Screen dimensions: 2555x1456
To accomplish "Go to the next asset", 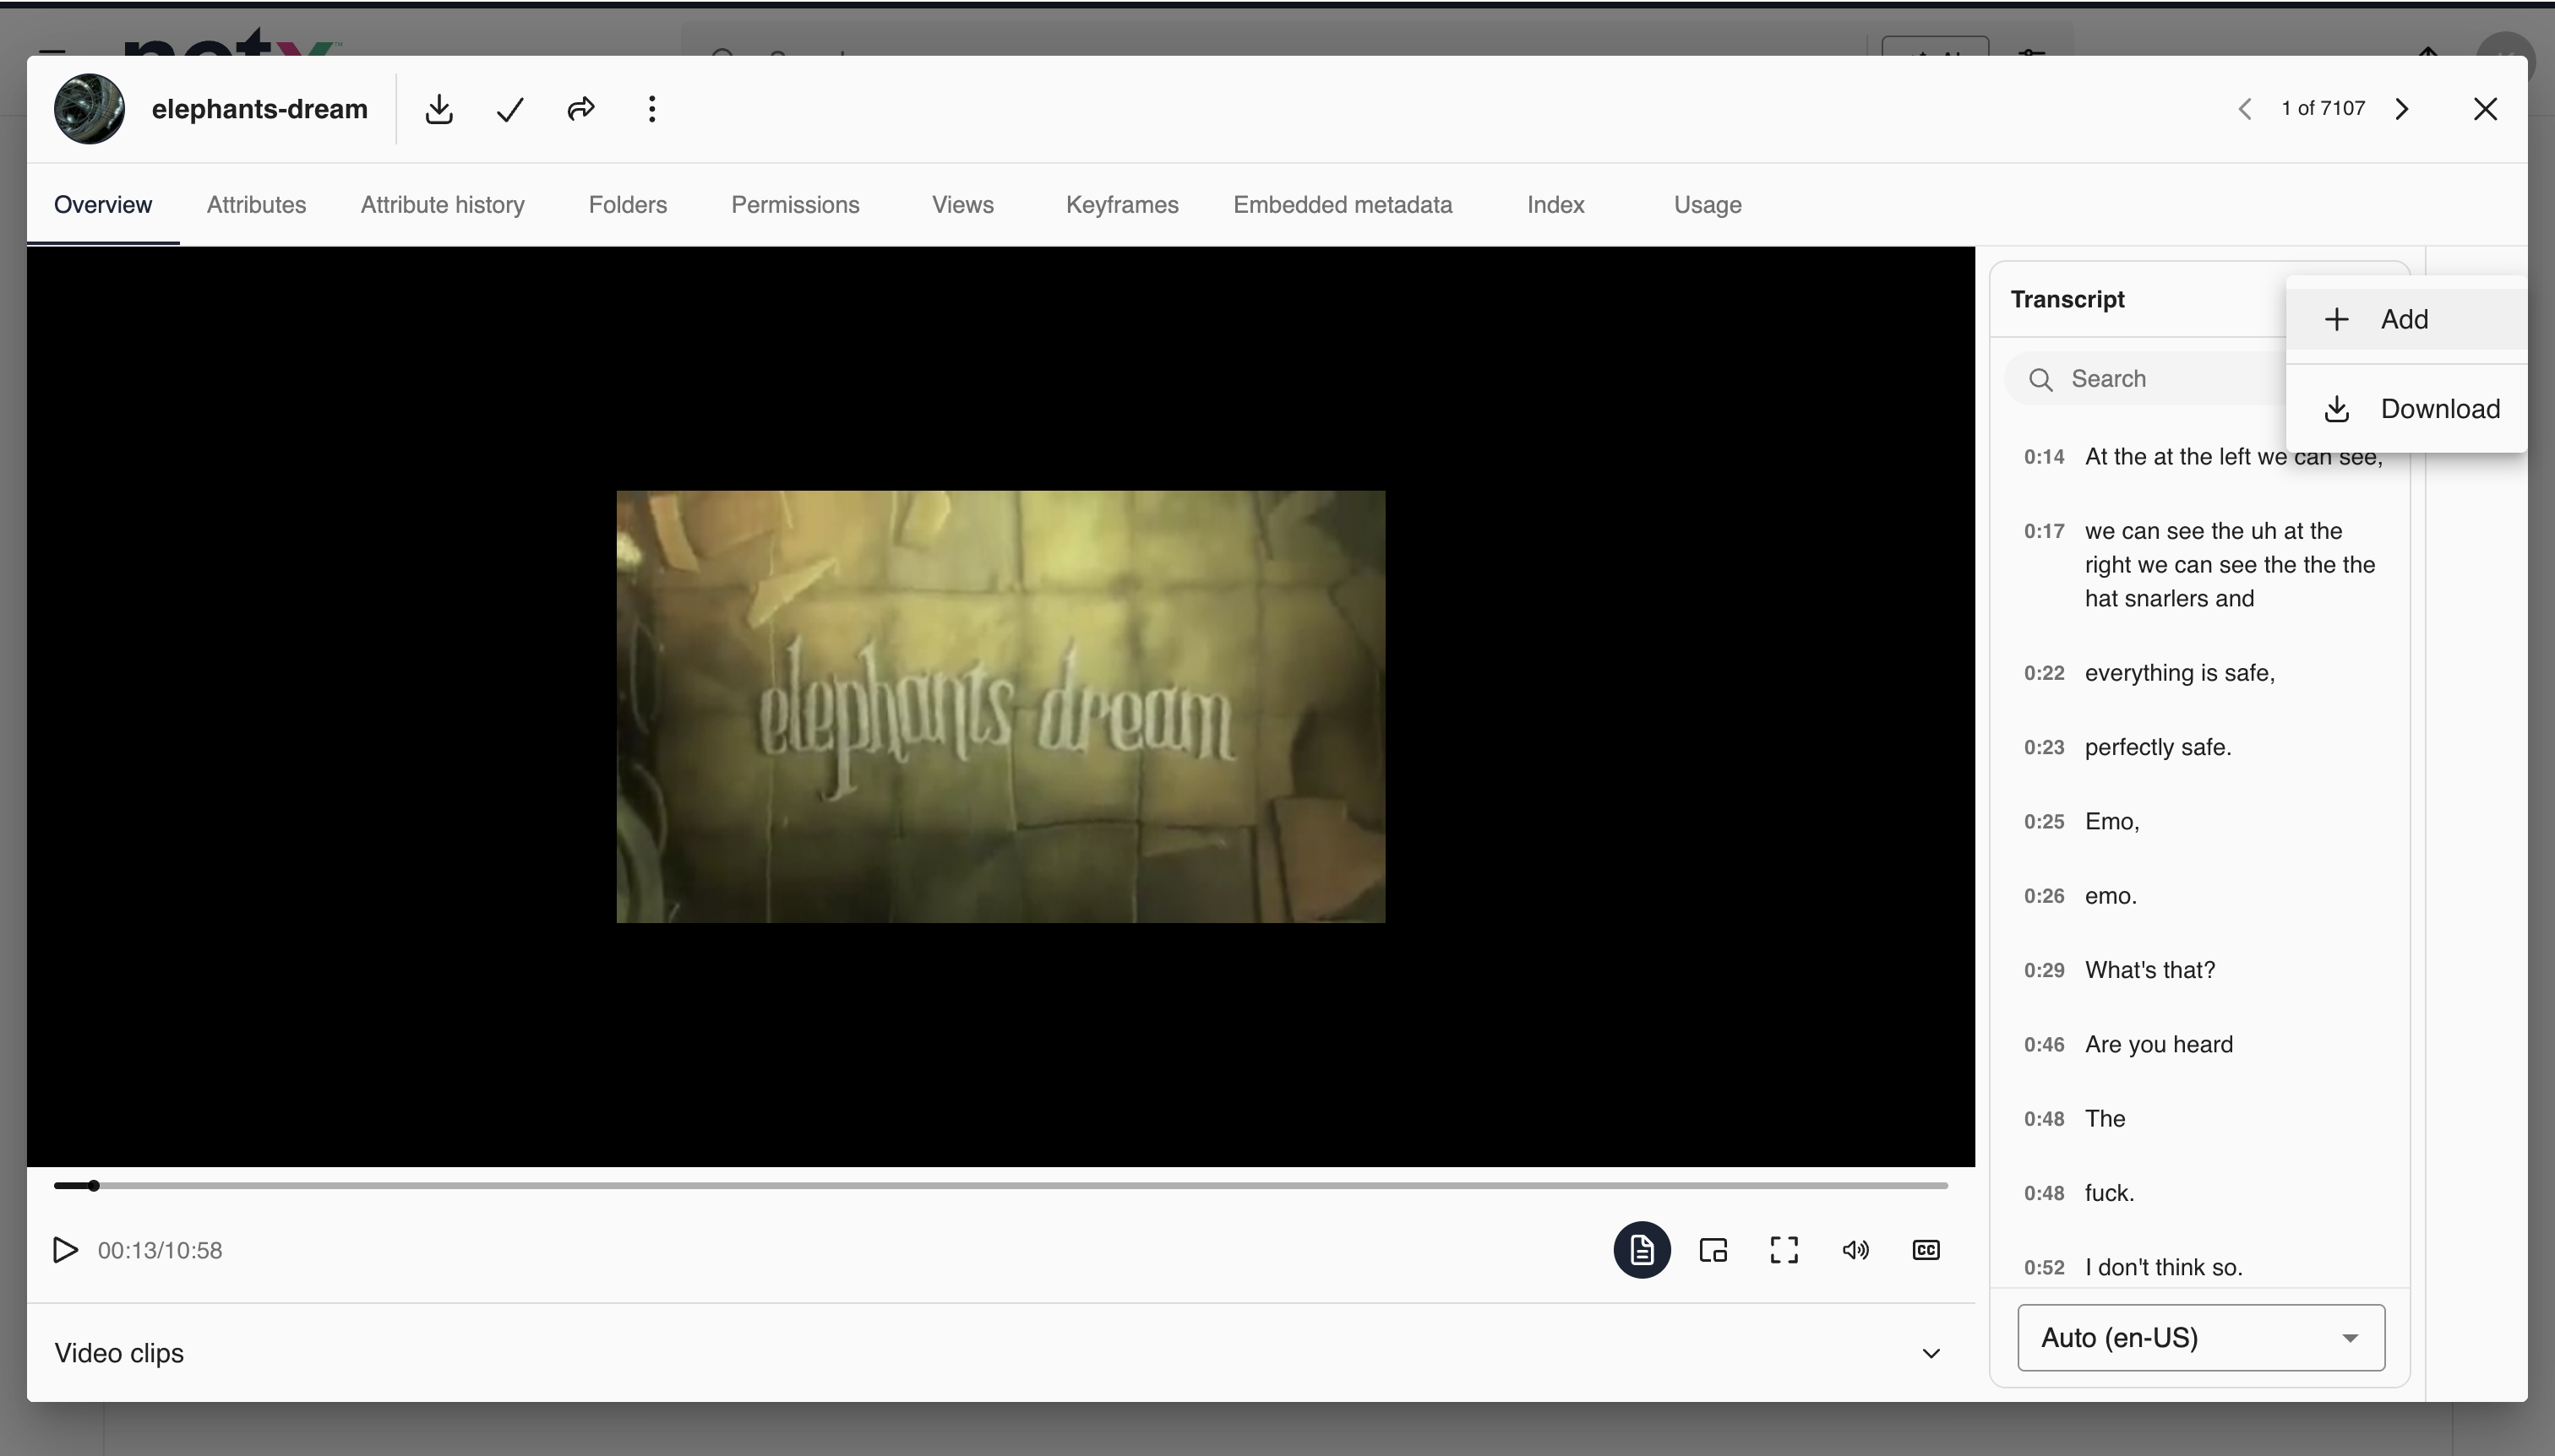I will point(2403,109).
